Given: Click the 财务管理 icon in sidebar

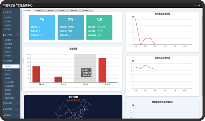Looking at the screenshot, I should click(x=4, y=109).
